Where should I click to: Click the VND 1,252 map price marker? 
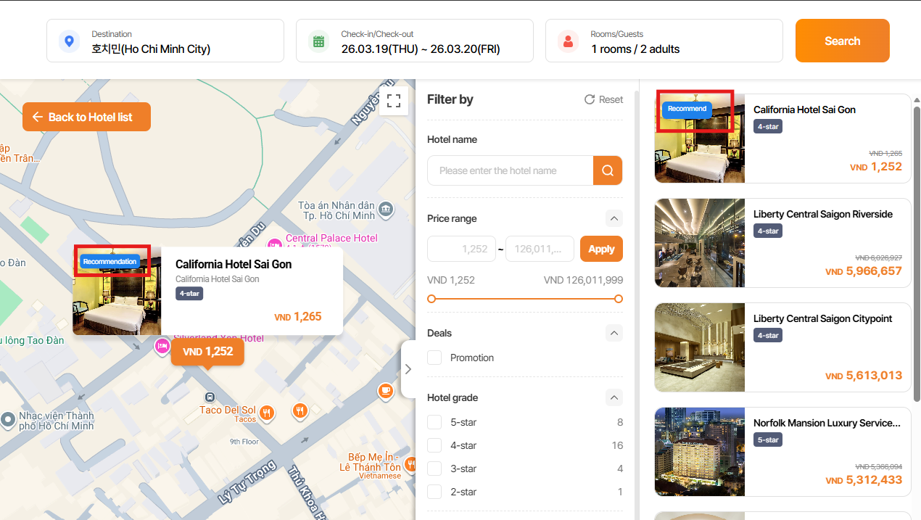[x=207, y=352]
